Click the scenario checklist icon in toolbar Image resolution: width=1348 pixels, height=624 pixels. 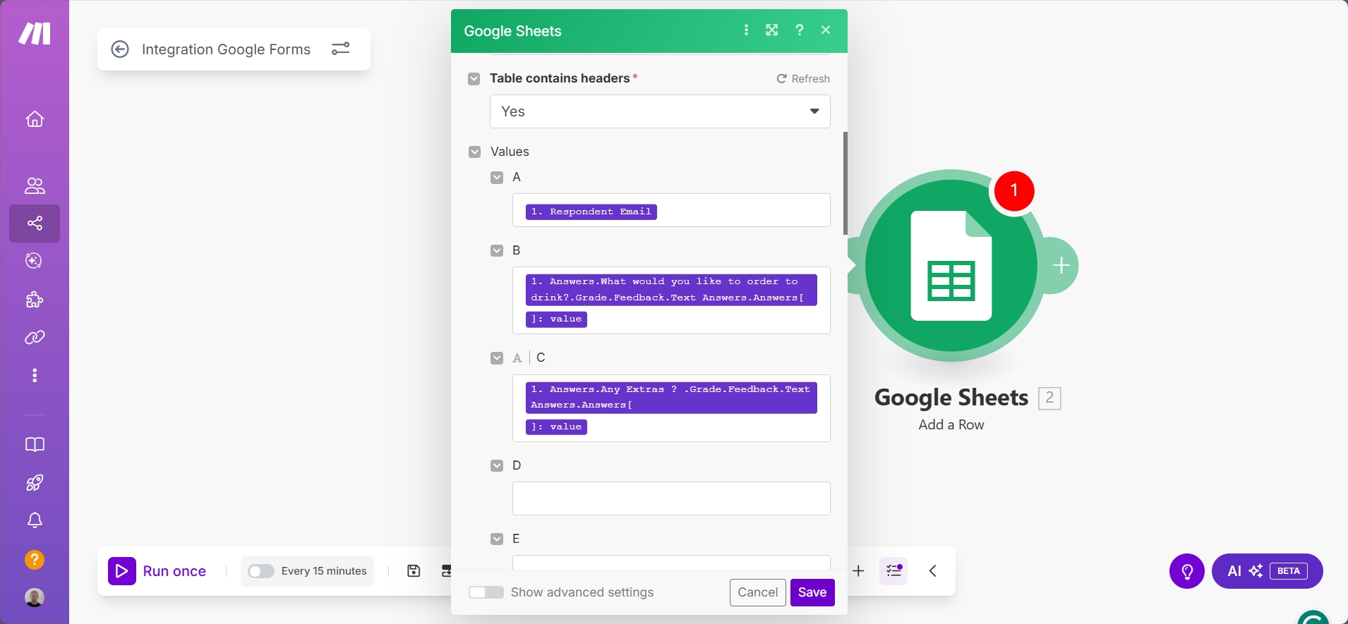pyautogui.click(x=894, y=570)
